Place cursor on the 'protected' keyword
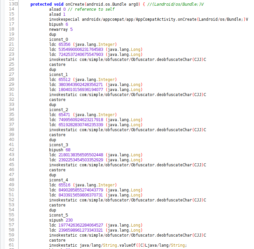This screenshot has height=249, width=254. coord(41,4)
